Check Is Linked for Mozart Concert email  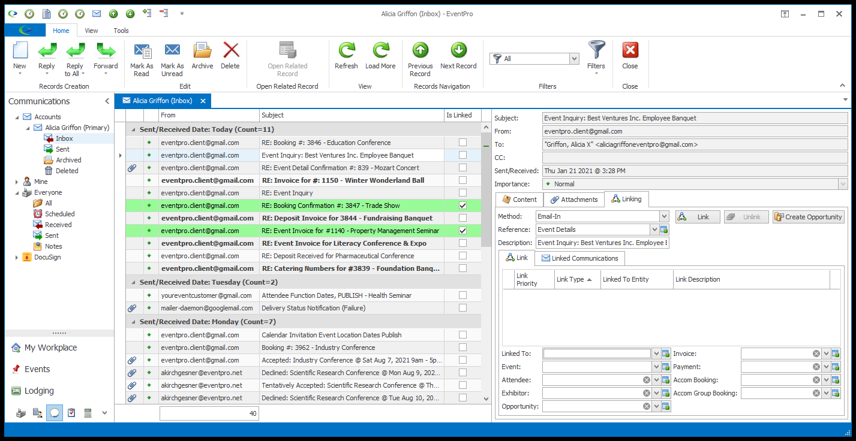pos(462,168)
